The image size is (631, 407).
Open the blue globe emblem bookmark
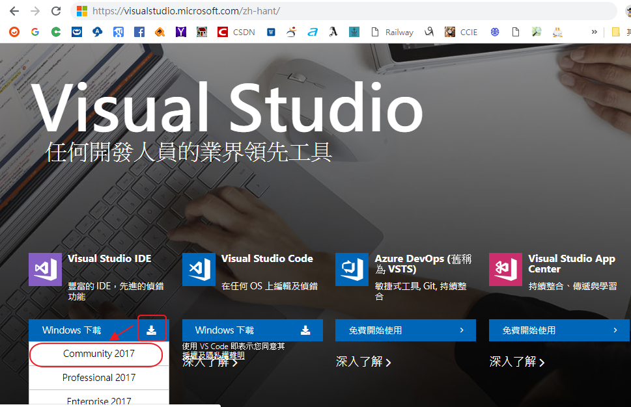pos(495,32)
